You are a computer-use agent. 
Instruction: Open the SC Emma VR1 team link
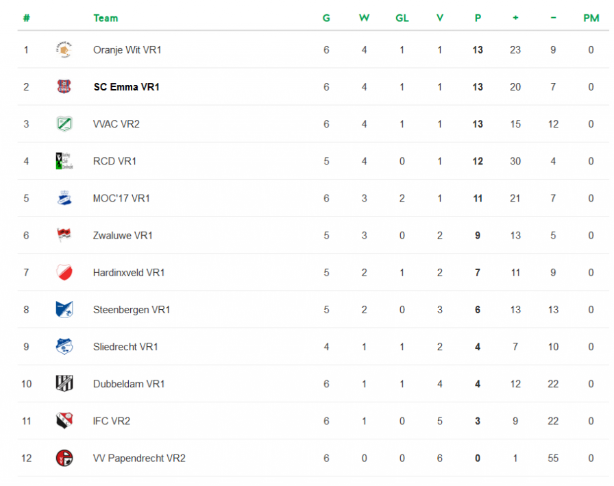point(127,87)
